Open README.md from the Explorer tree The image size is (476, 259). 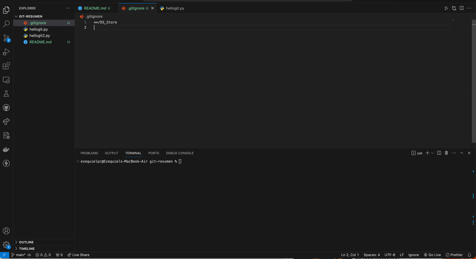(44, 42)
